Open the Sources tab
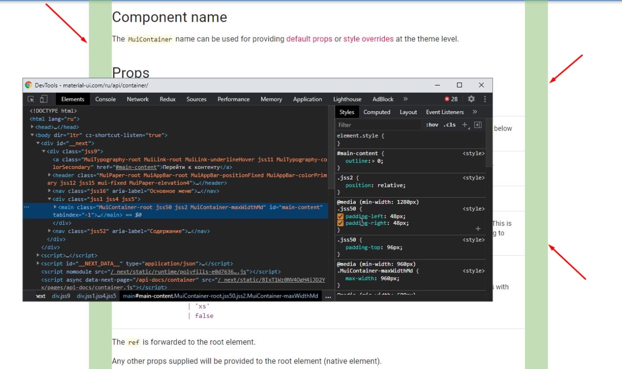 pos(196,99)
